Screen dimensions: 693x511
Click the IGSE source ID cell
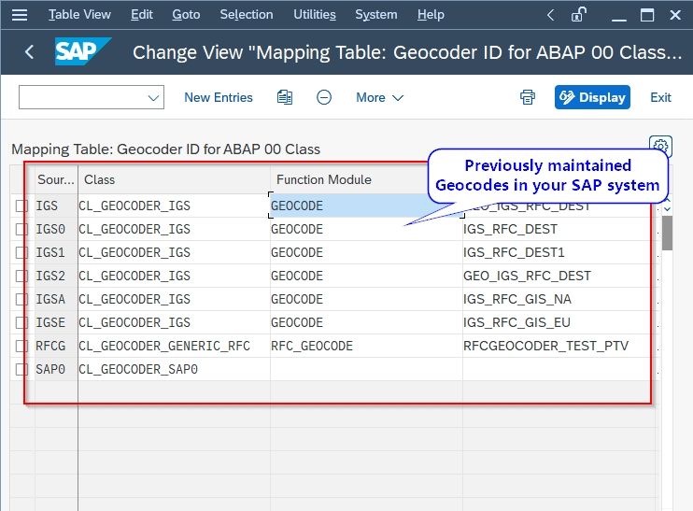tap(56, 322)
